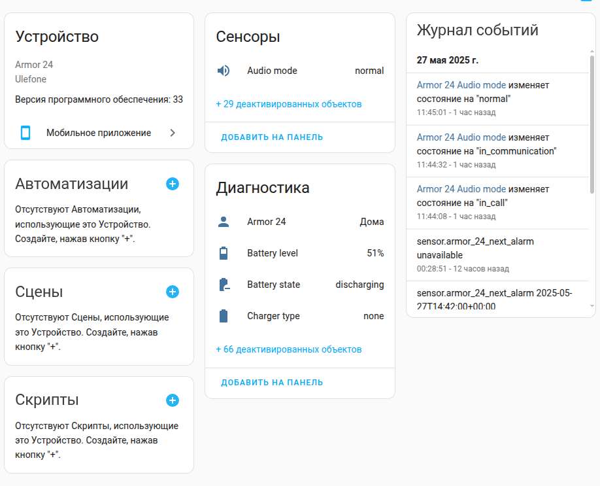Add Сенсоры card to panel
The height and width of the screenshot is (486, 600).
pyautogui.click(x=272, y=137)
